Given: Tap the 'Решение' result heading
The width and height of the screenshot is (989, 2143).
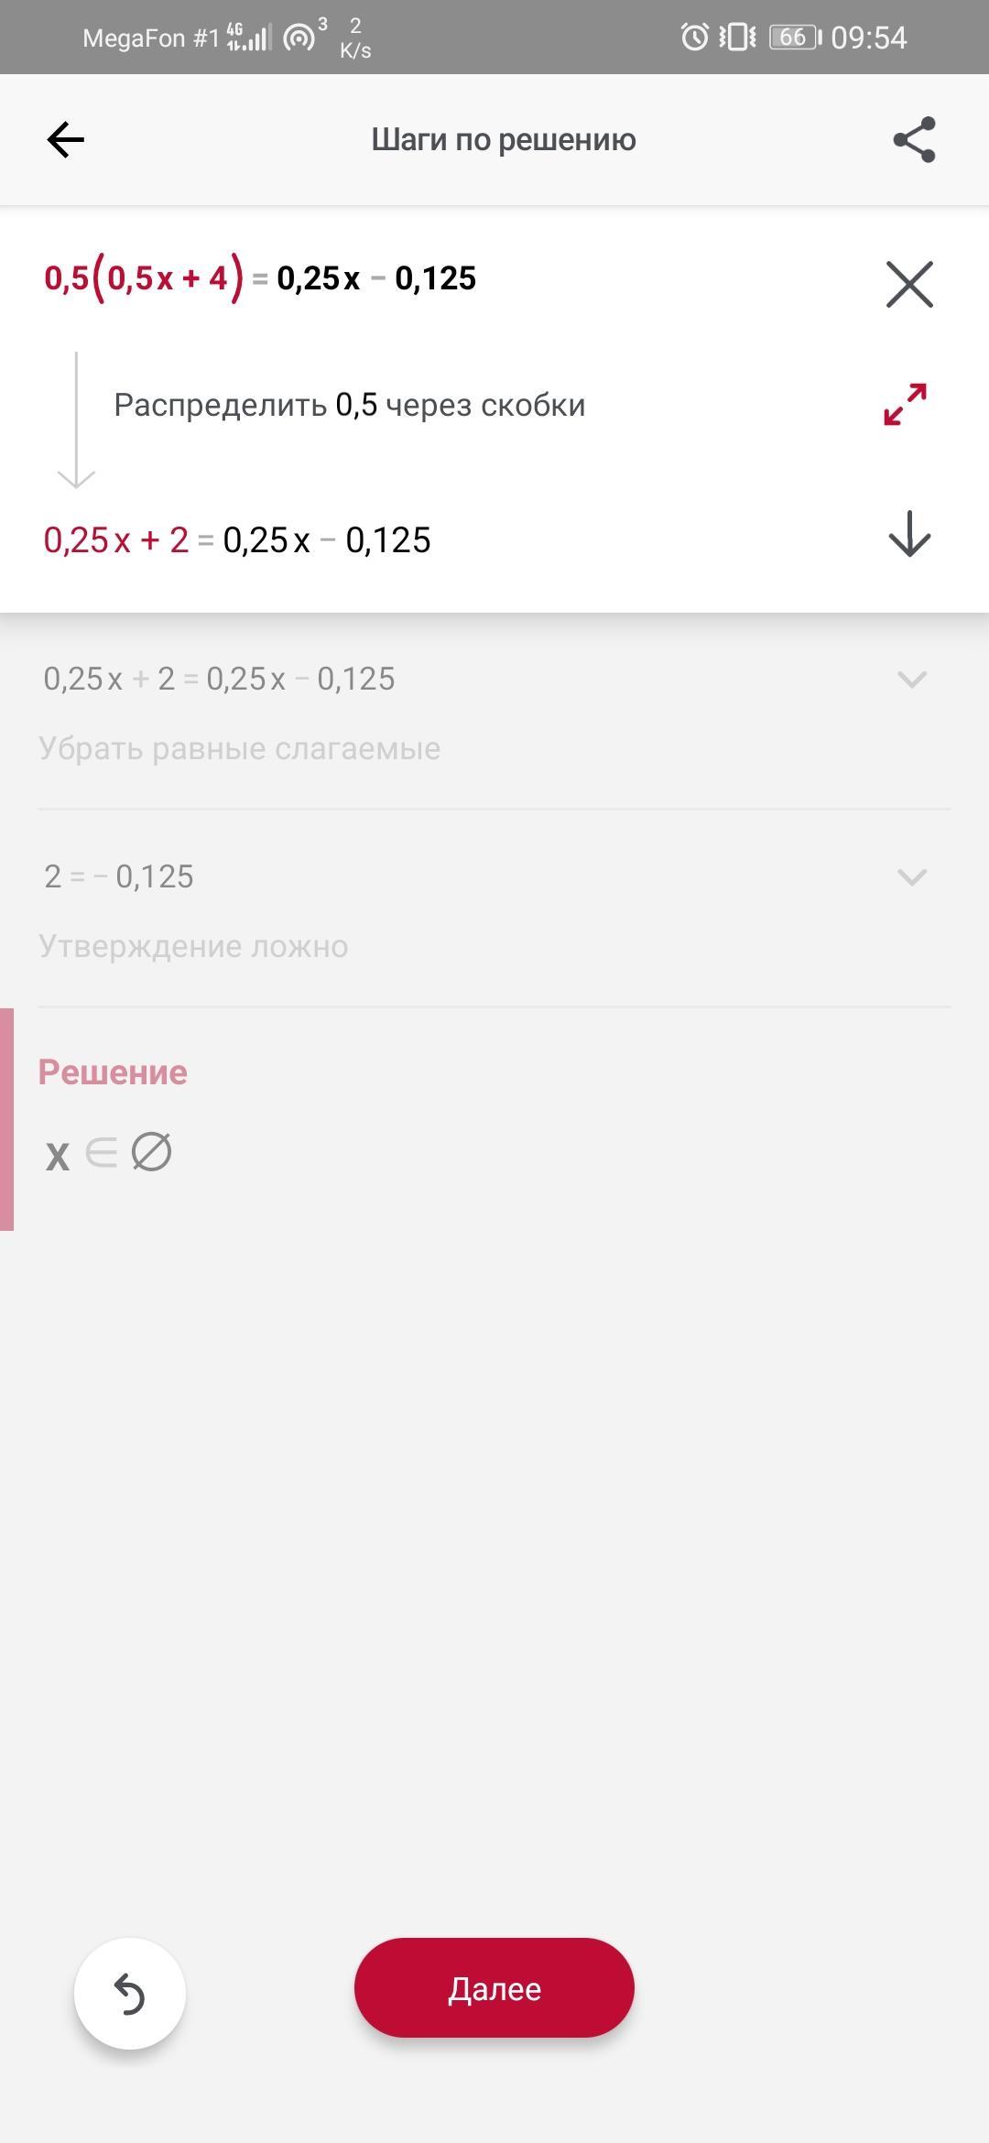Looking at the screenshot, I should (x=113, y=1071).
